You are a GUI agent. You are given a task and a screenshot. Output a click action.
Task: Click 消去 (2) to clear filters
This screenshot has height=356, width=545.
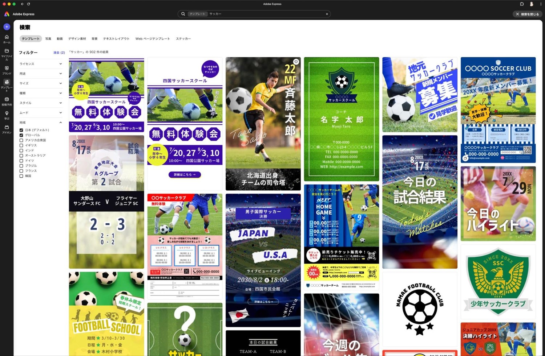(x=59, y=53)
